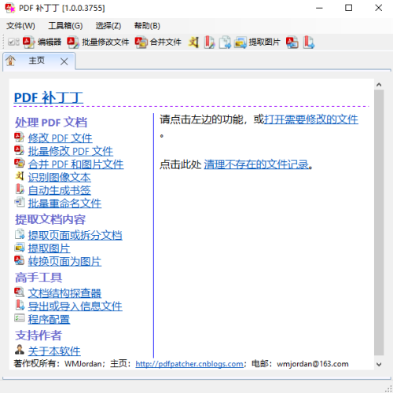Click the scrollbar down arrow
393x393 pixels.
pos(379,364)
